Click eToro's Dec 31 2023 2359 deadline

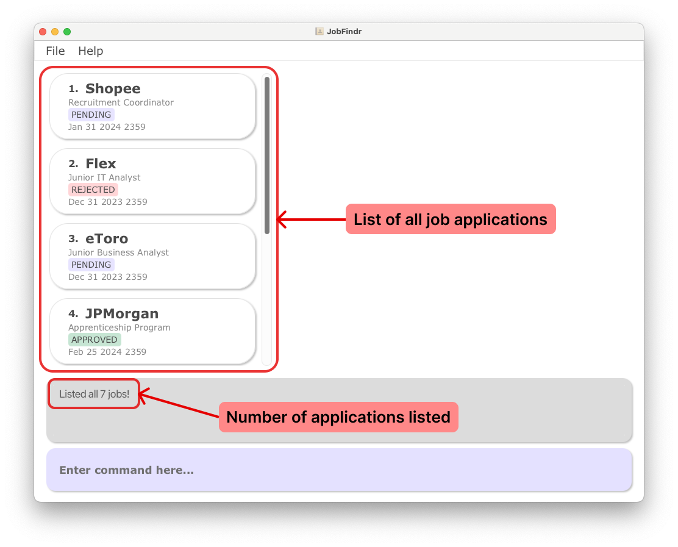click(108, 277)
